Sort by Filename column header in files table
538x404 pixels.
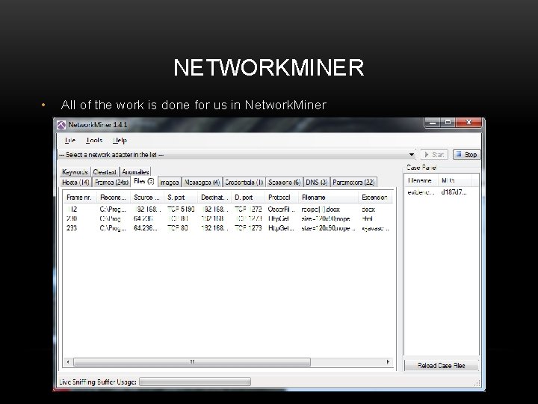pyautogui.click(x=328, y=198)
